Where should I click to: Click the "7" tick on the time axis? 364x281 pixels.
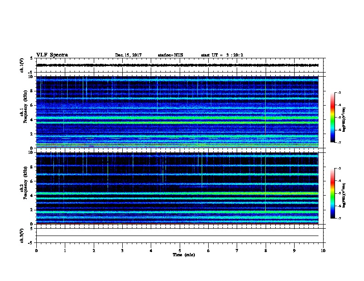pos(237,251)
